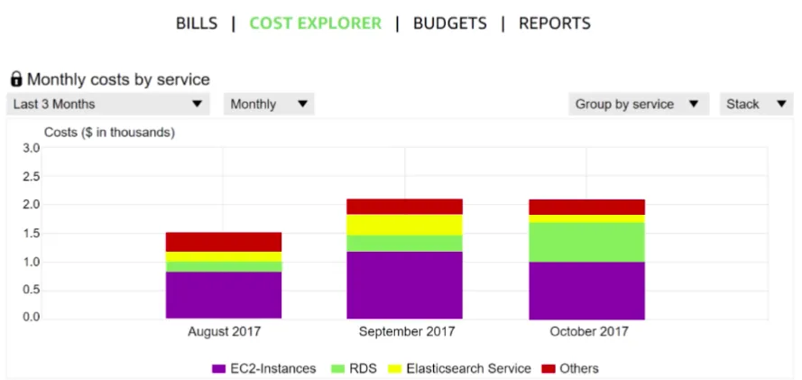Open the BILLS tab
Screen dimensions: 802x380
tap(197, 23)
